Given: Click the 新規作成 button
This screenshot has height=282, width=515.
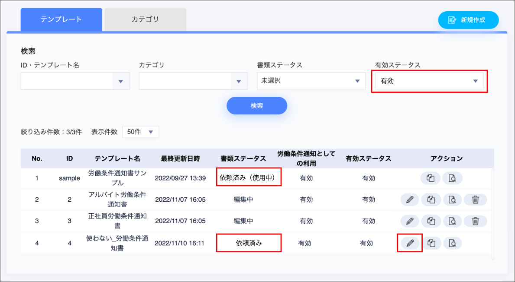Looking at the screenshot, I should point(468,20).
